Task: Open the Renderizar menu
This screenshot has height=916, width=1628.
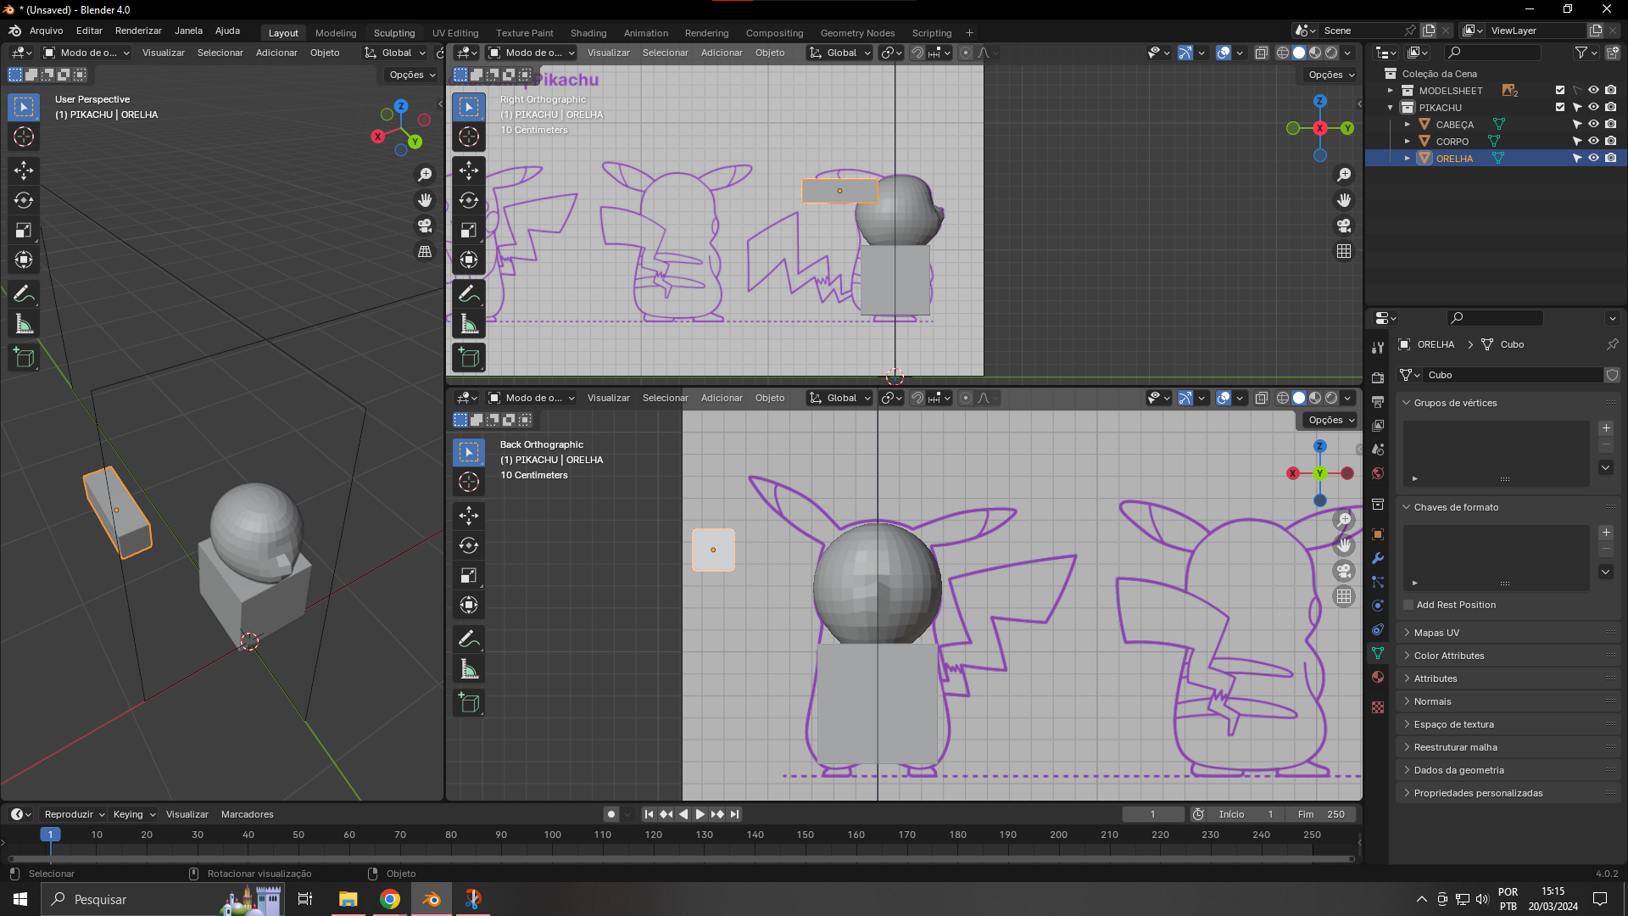Action: (x=138, y=31)
